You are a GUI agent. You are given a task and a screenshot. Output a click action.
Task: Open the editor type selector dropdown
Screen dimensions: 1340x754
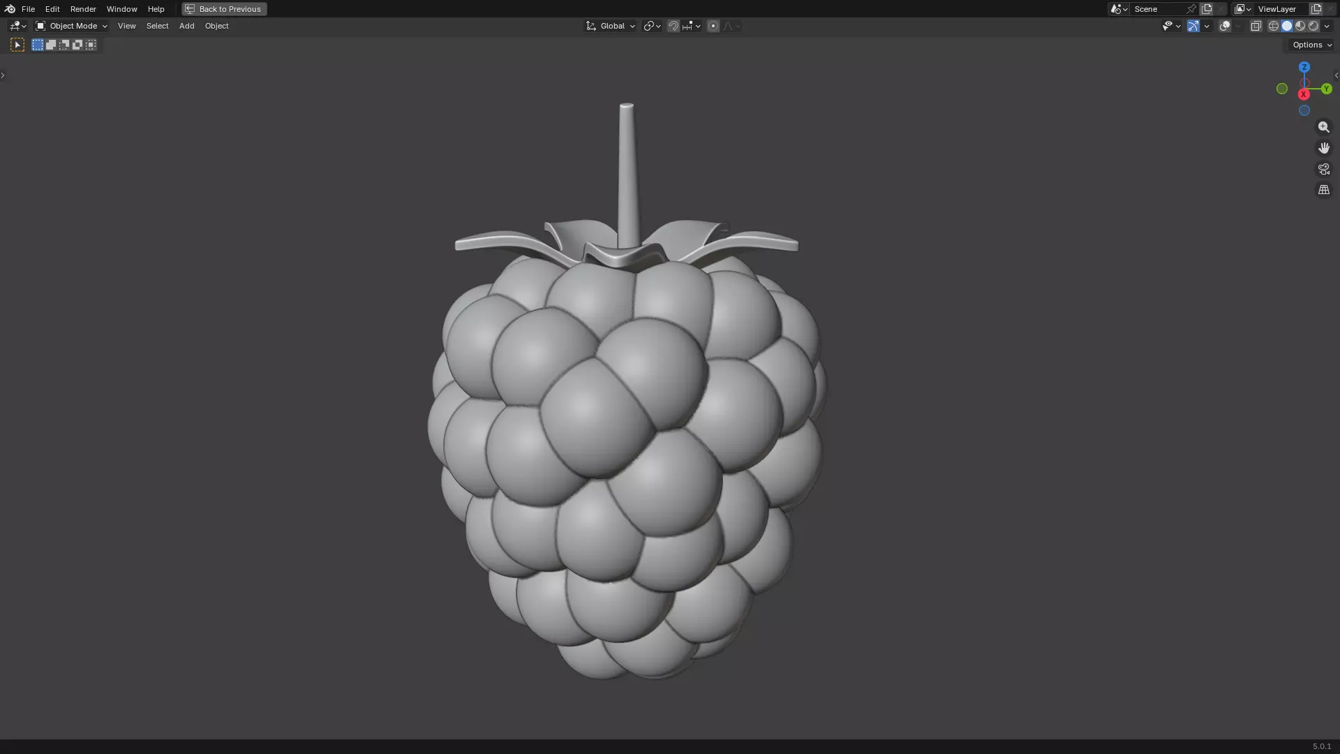coord(18,26)
